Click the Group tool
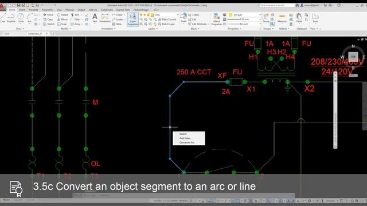 coord(266,18)
